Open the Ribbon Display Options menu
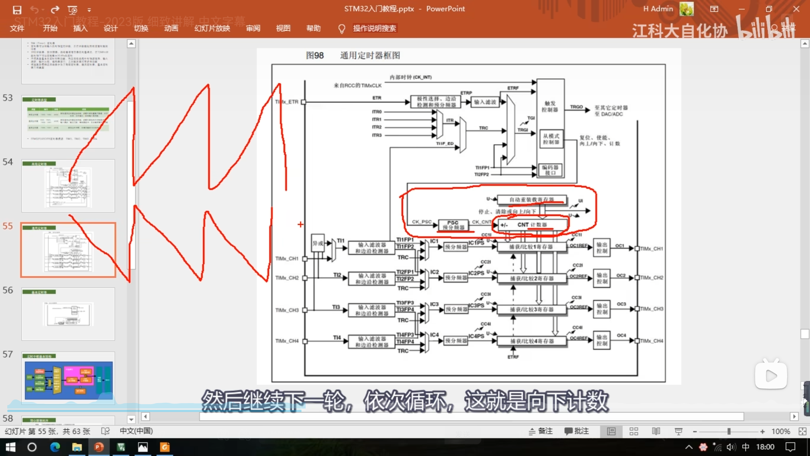 coord(714,9)
